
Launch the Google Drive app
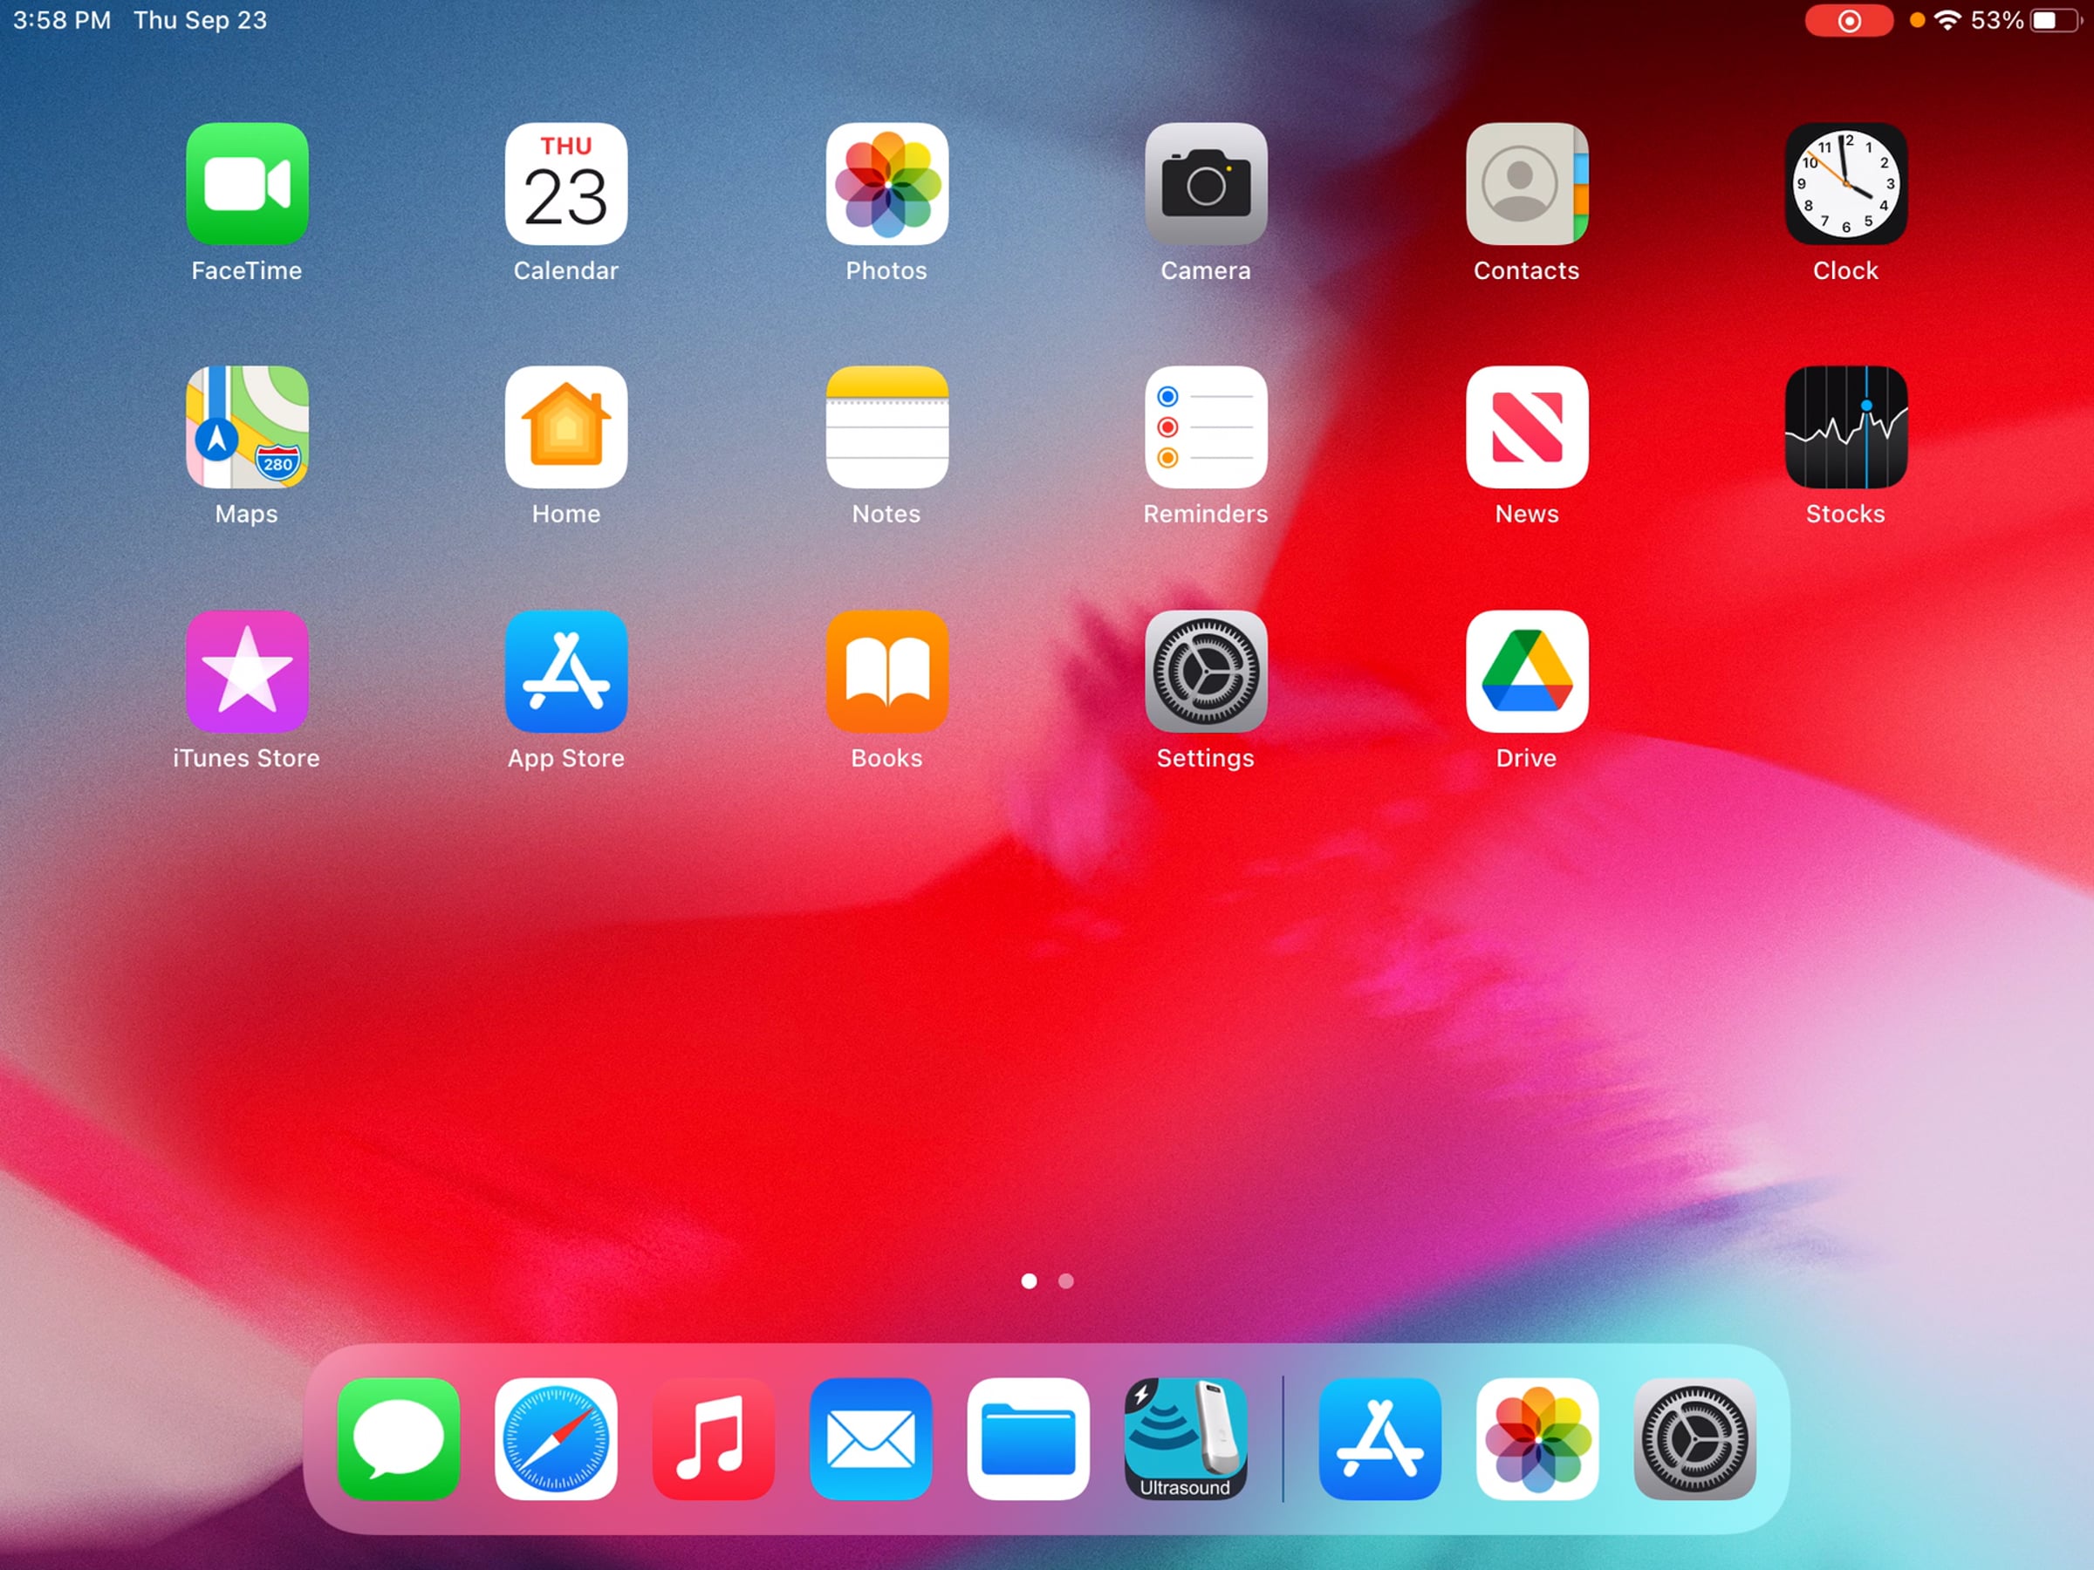pyautogui.click(x=1526, y=671)
